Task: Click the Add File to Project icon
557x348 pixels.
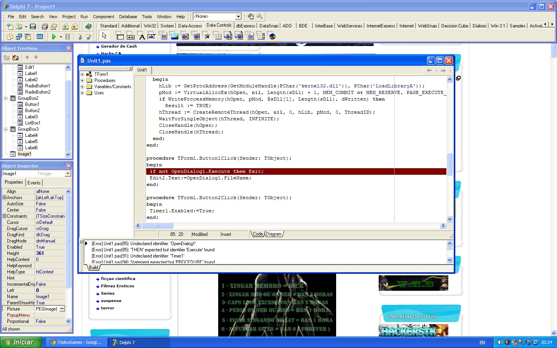Action: (x=65, y=27)
